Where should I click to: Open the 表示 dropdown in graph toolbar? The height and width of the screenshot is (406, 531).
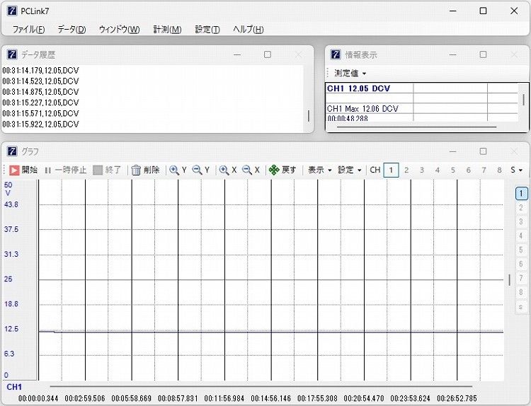319,170
